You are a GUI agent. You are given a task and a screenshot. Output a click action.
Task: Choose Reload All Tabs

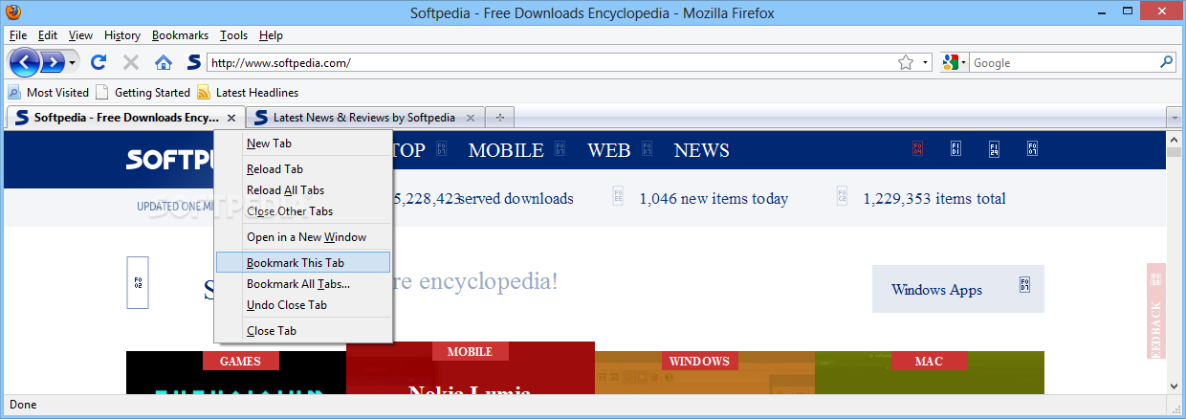(x=303, y=190)
